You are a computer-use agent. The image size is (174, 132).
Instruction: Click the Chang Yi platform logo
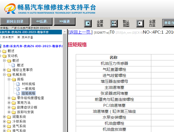10,9
